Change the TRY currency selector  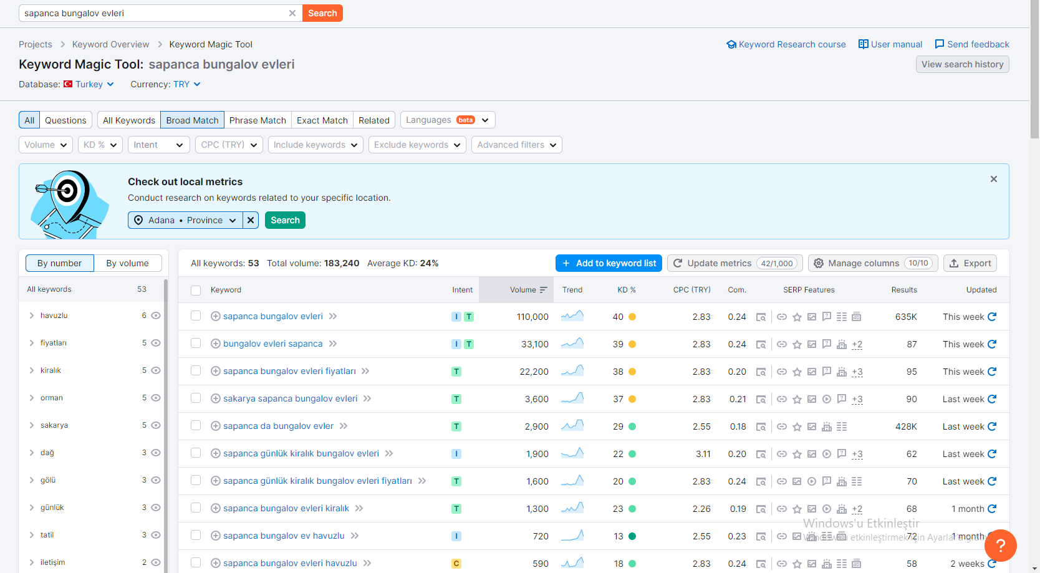click(187, 84)
